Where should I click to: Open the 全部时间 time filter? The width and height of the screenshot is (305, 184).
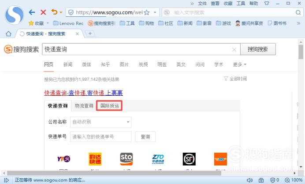(x=235, y=79)
